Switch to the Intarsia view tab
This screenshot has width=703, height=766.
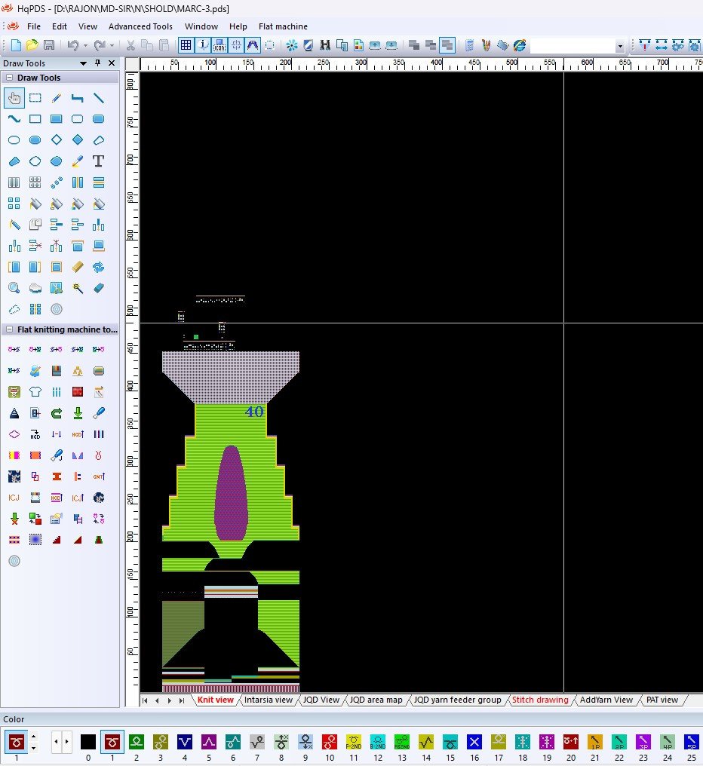(268, 700)
